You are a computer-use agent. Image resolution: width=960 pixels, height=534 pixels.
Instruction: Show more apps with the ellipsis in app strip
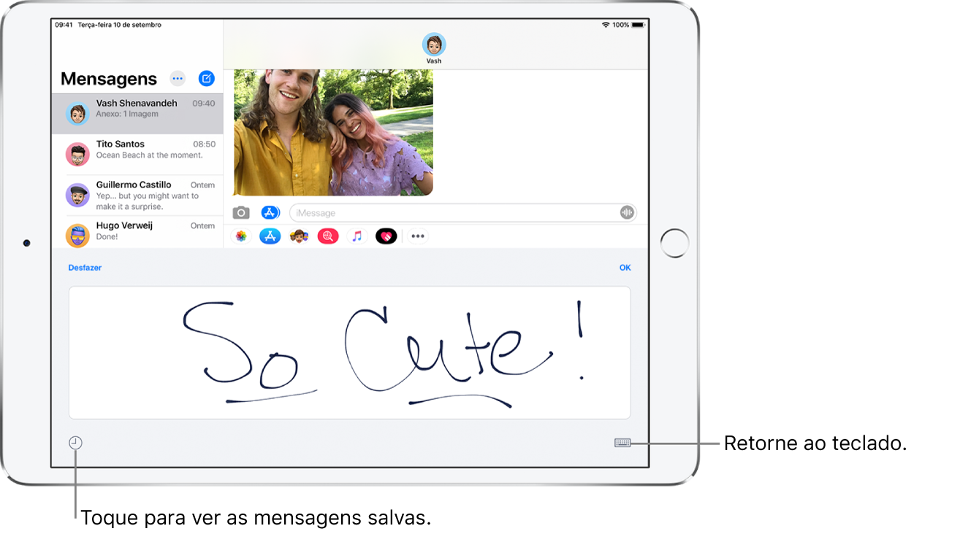(x=418, y=236)
